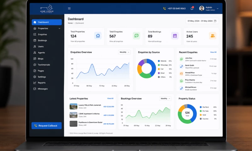Open the View all properties link

click(77, 42)
